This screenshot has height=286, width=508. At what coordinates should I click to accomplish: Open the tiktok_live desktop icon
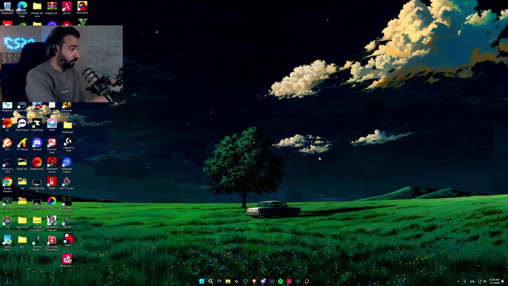[x=67, y=261]
